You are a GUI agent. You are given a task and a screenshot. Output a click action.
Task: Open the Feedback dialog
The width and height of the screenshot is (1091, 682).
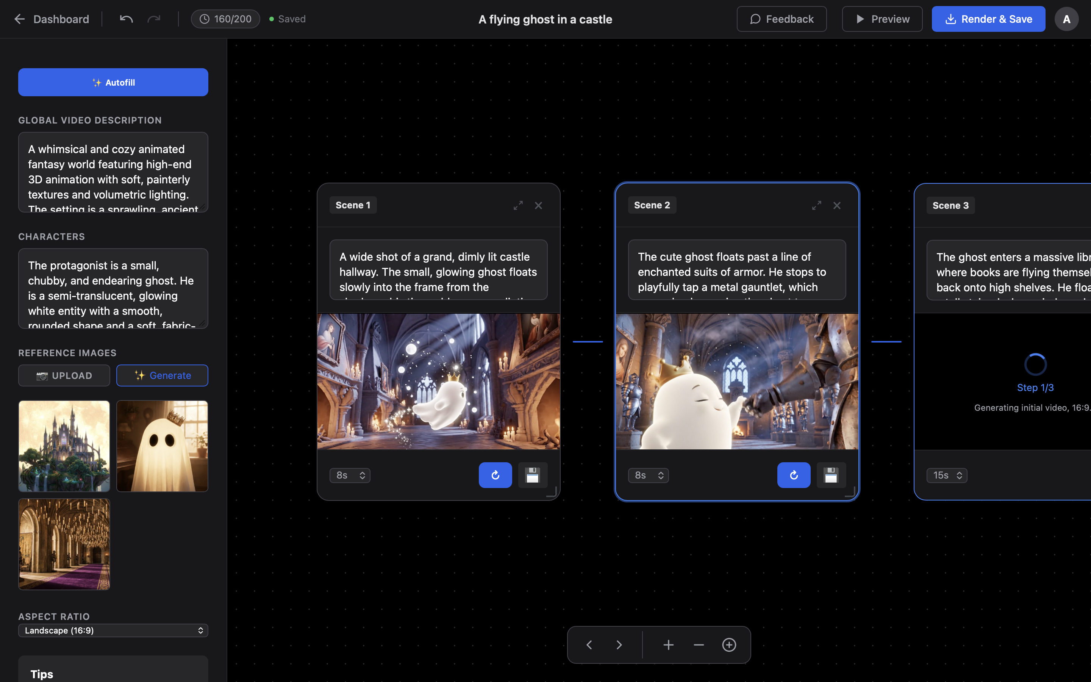pos(781,19)
